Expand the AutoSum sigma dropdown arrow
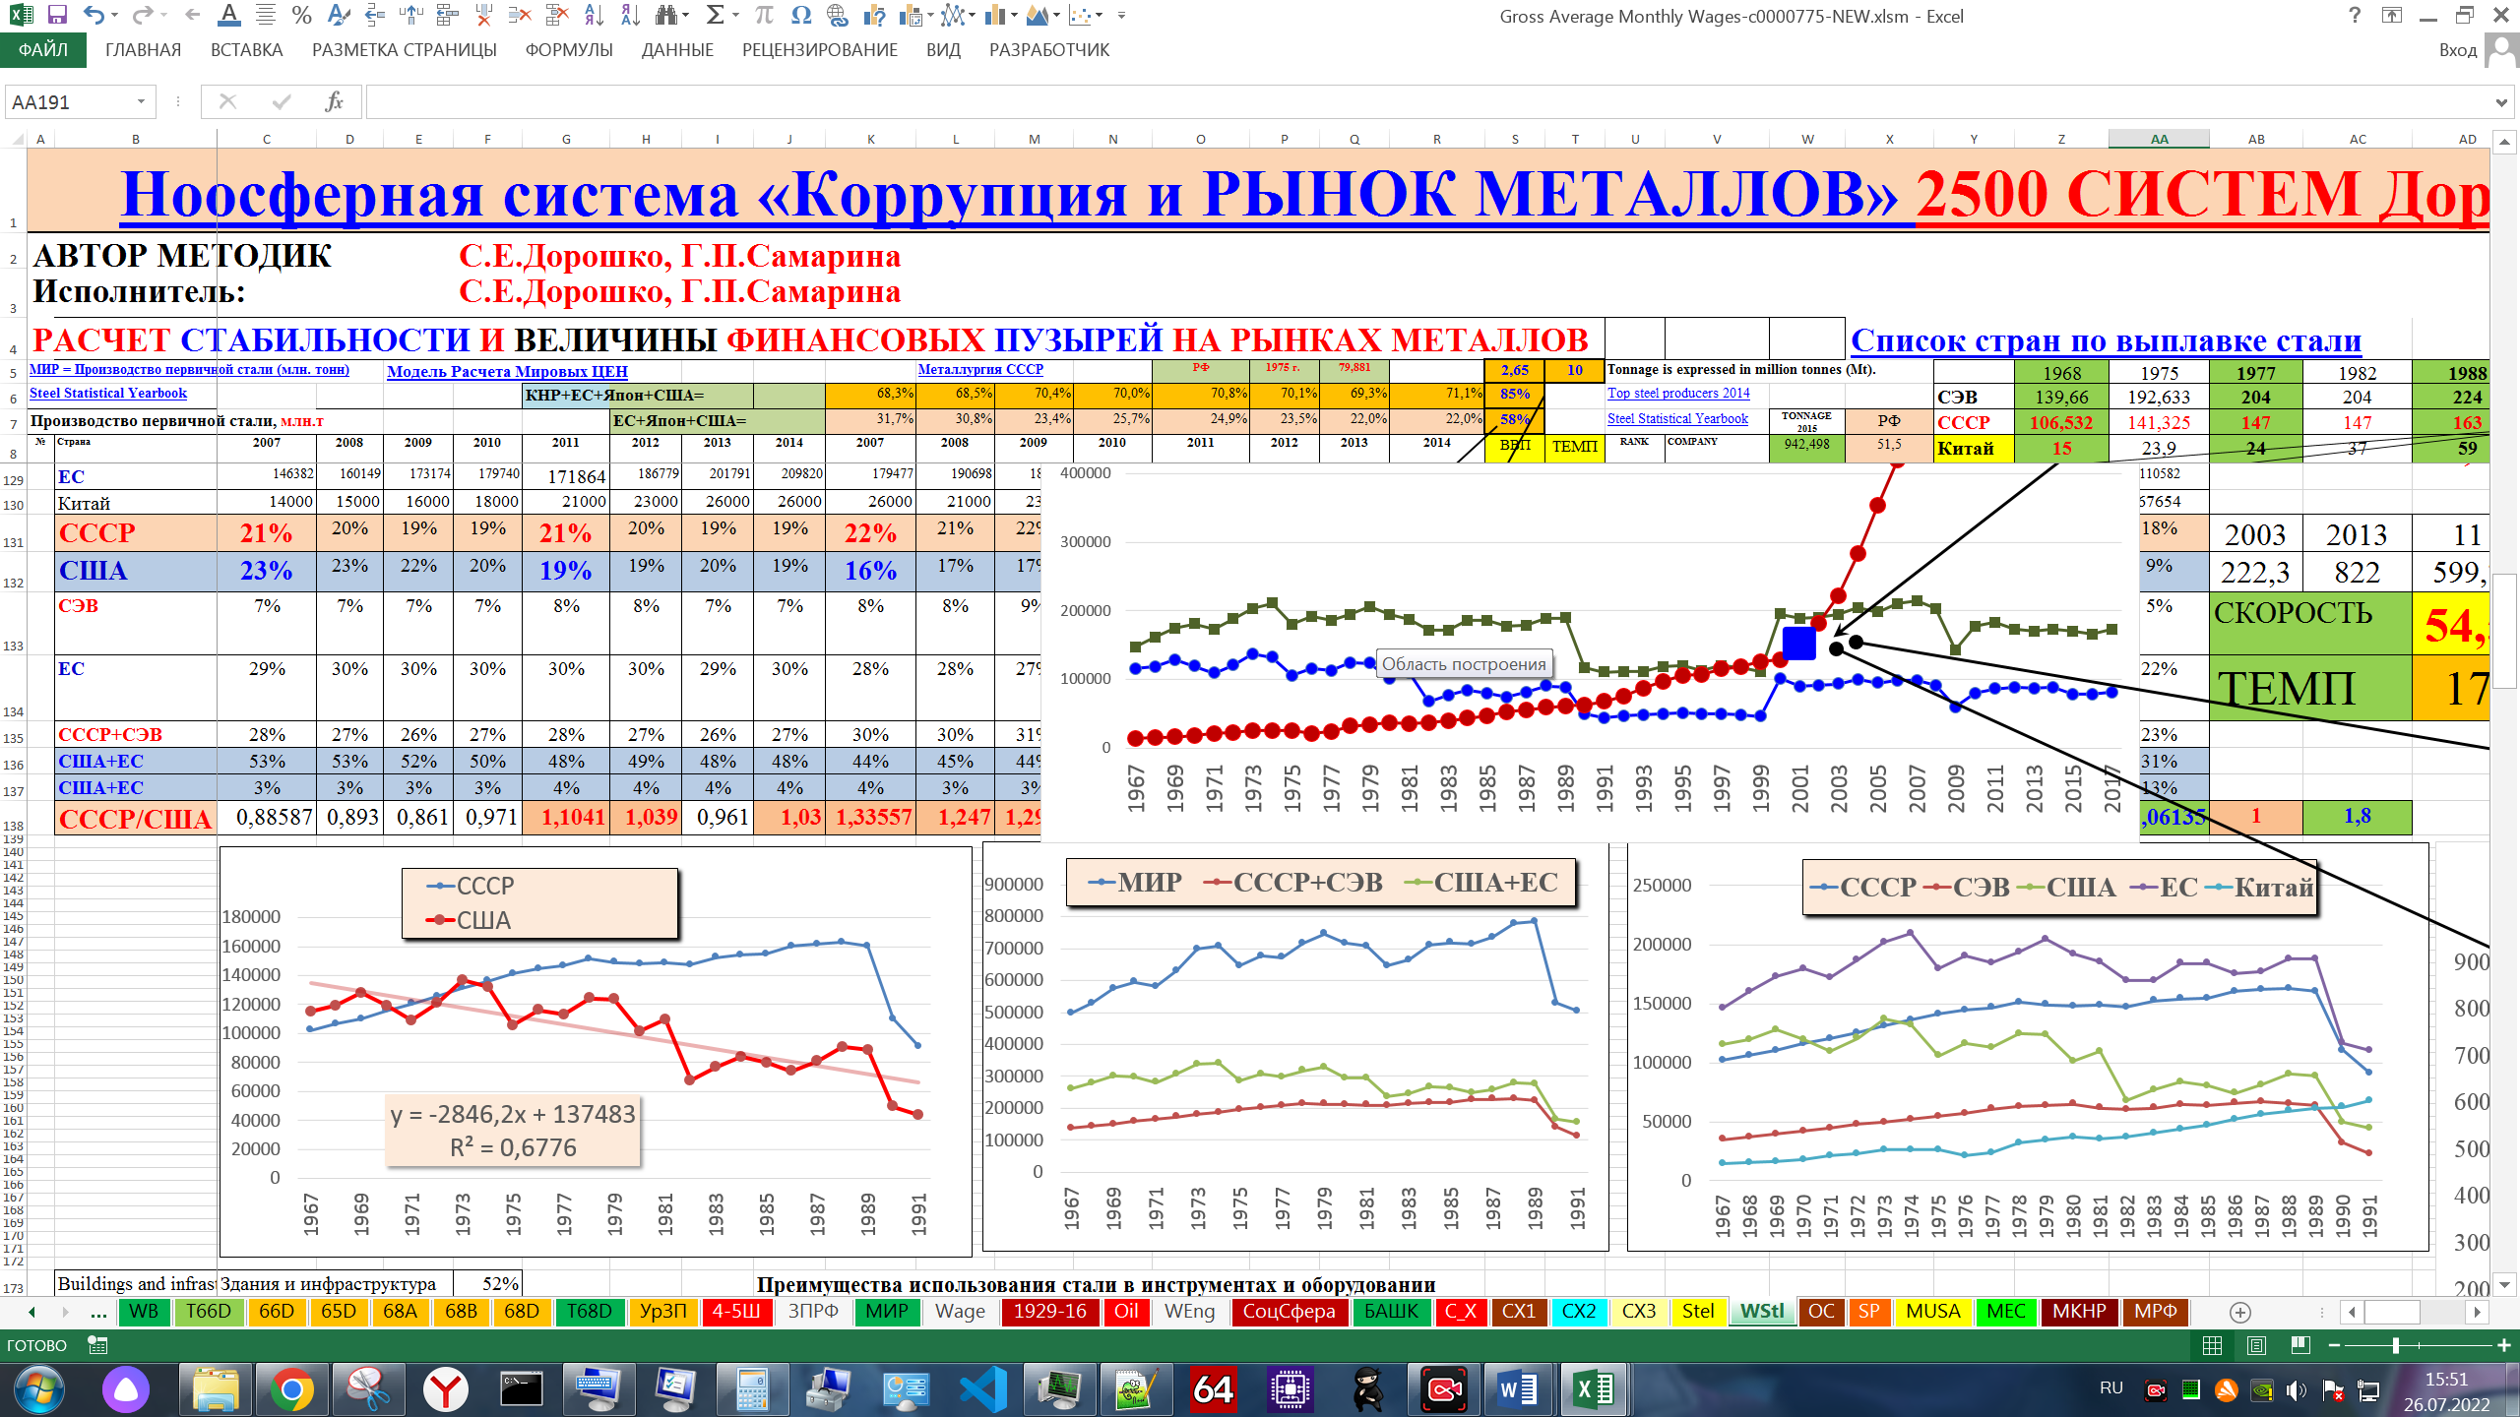The image size is (2520, 1417). click(x=735, y=15)
